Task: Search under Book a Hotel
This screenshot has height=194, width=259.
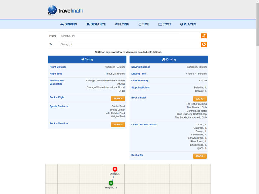Action: click(x=200, y=99)
